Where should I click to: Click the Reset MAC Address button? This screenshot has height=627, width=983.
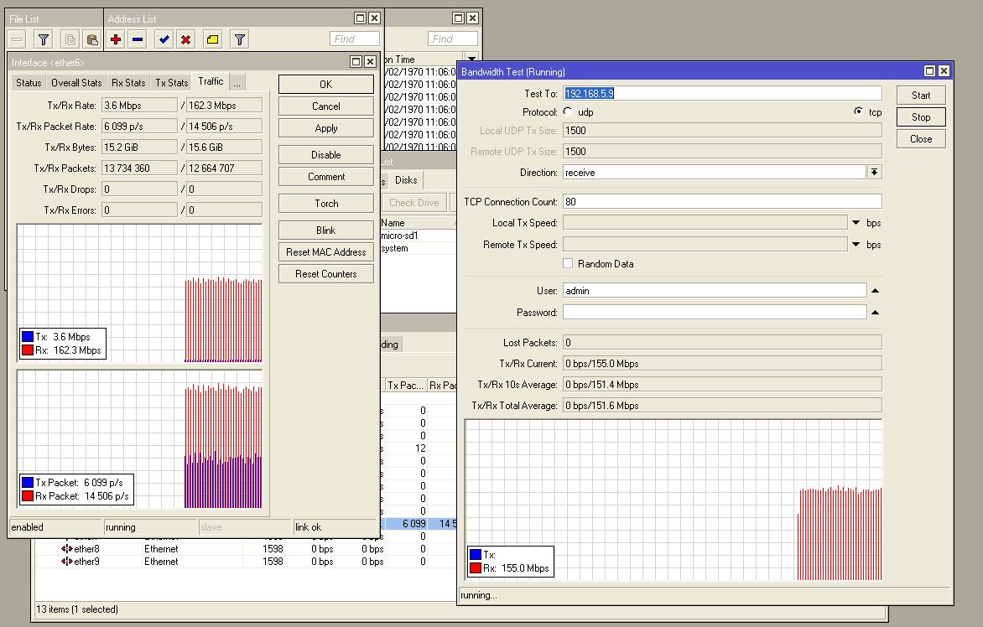click(x=326, y=251)
